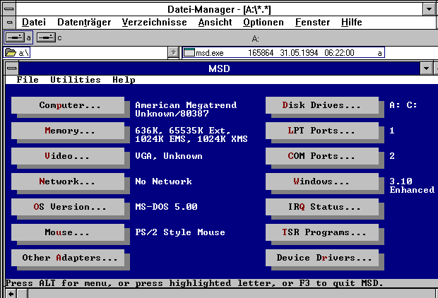Click the American Megatrend text

point(186,105)
